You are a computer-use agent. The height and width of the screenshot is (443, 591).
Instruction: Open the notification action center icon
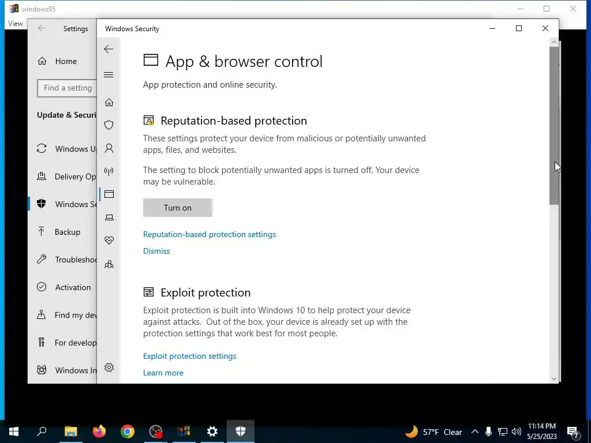573,432
